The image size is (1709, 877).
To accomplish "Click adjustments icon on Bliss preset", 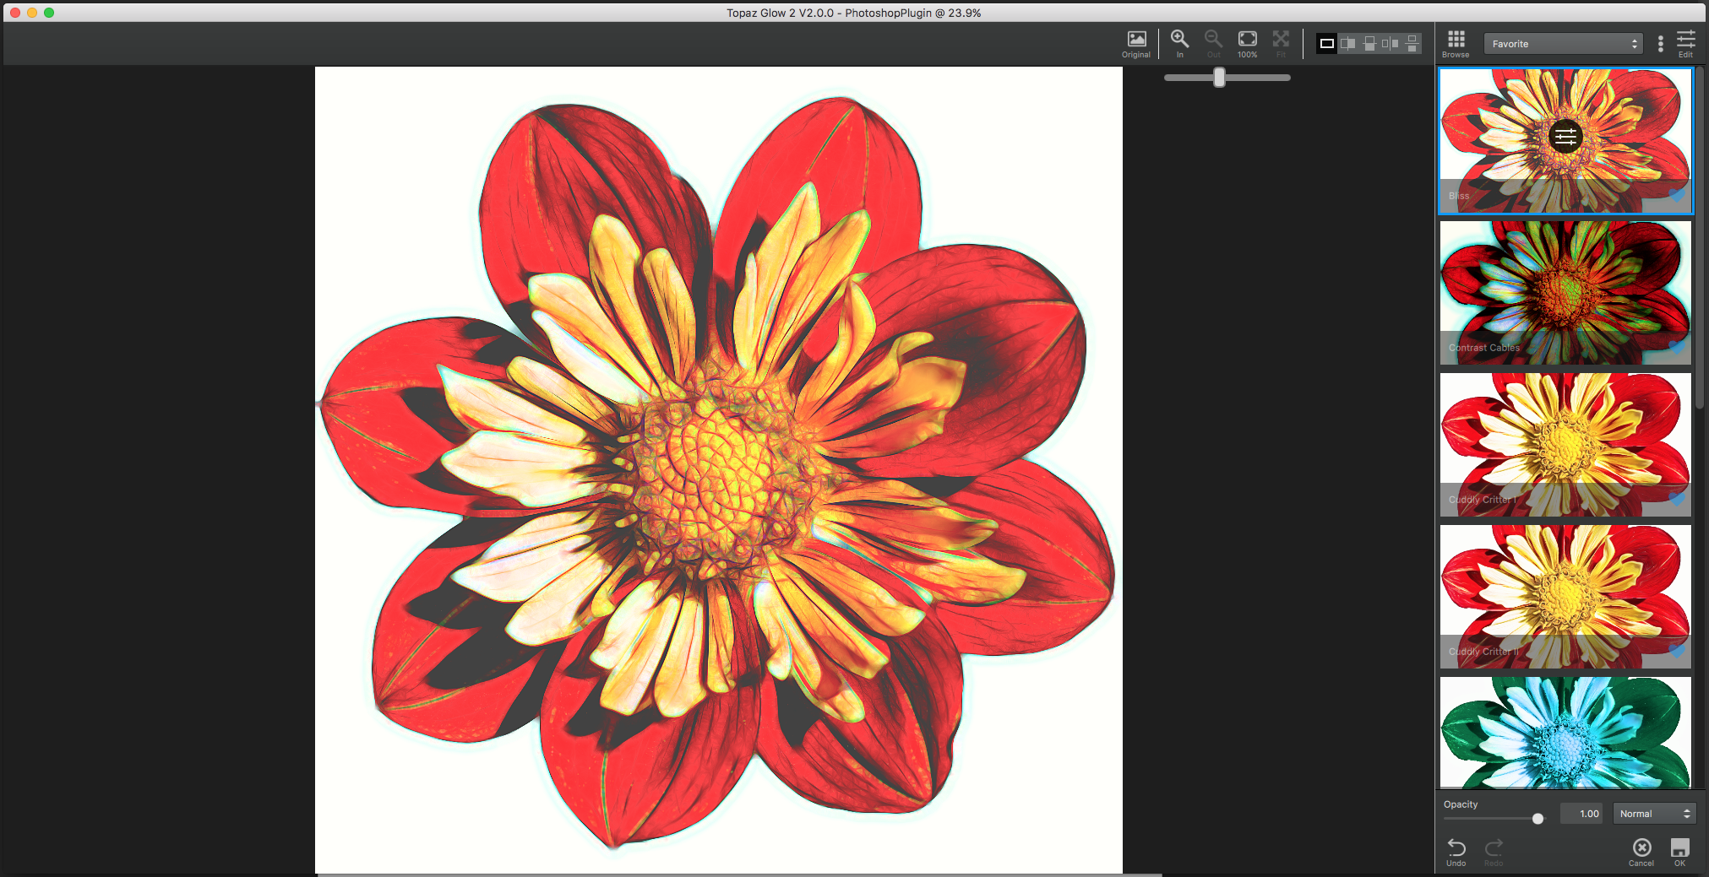I will click(x=1565, y=136).
